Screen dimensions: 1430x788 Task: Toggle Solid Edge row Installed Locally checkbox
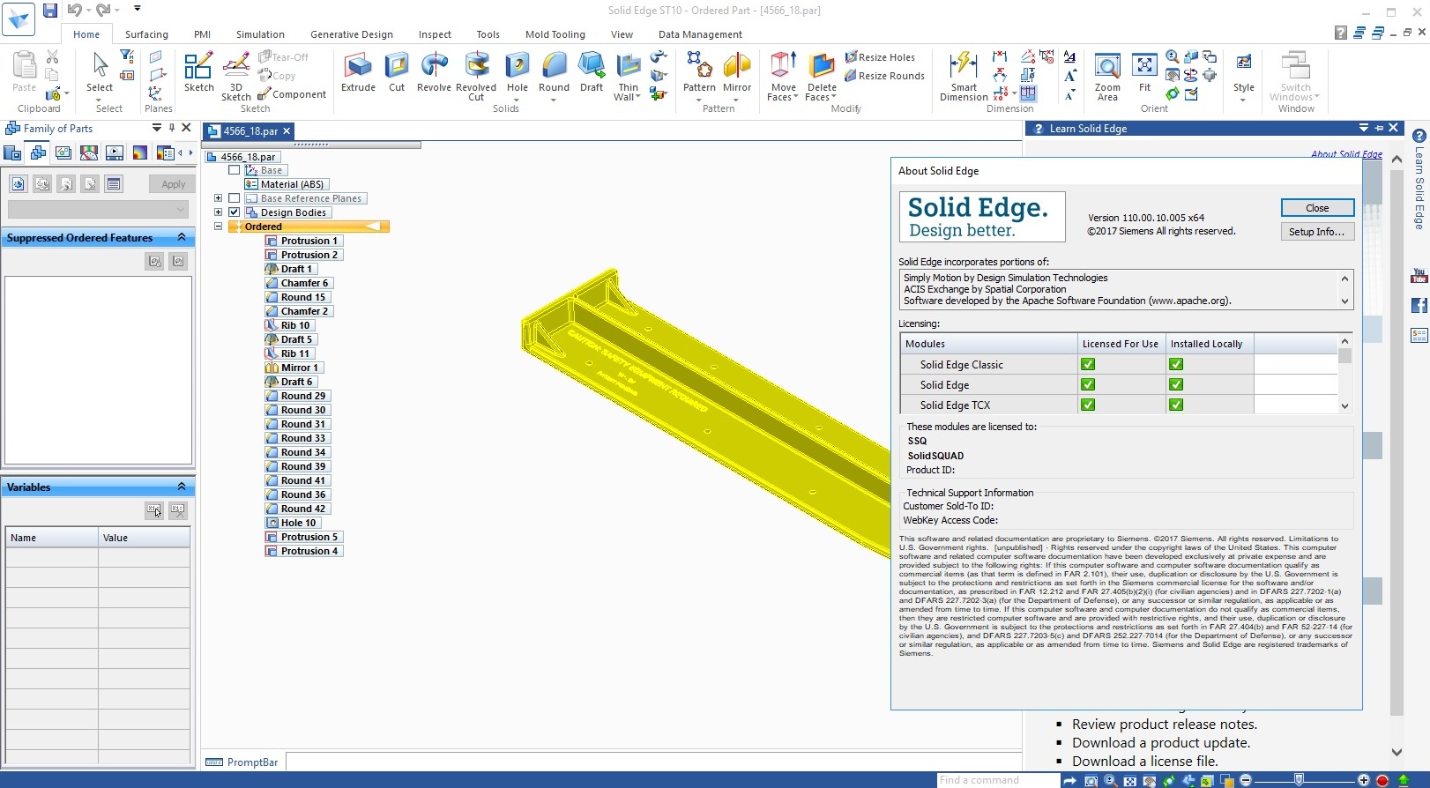click(1176, 384)
